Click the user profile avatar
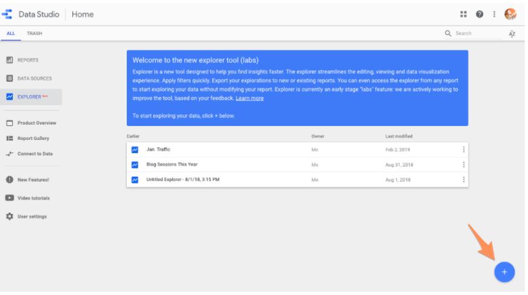Image resolution: width=528 pixels, height=295 pixels. (510, 14)
